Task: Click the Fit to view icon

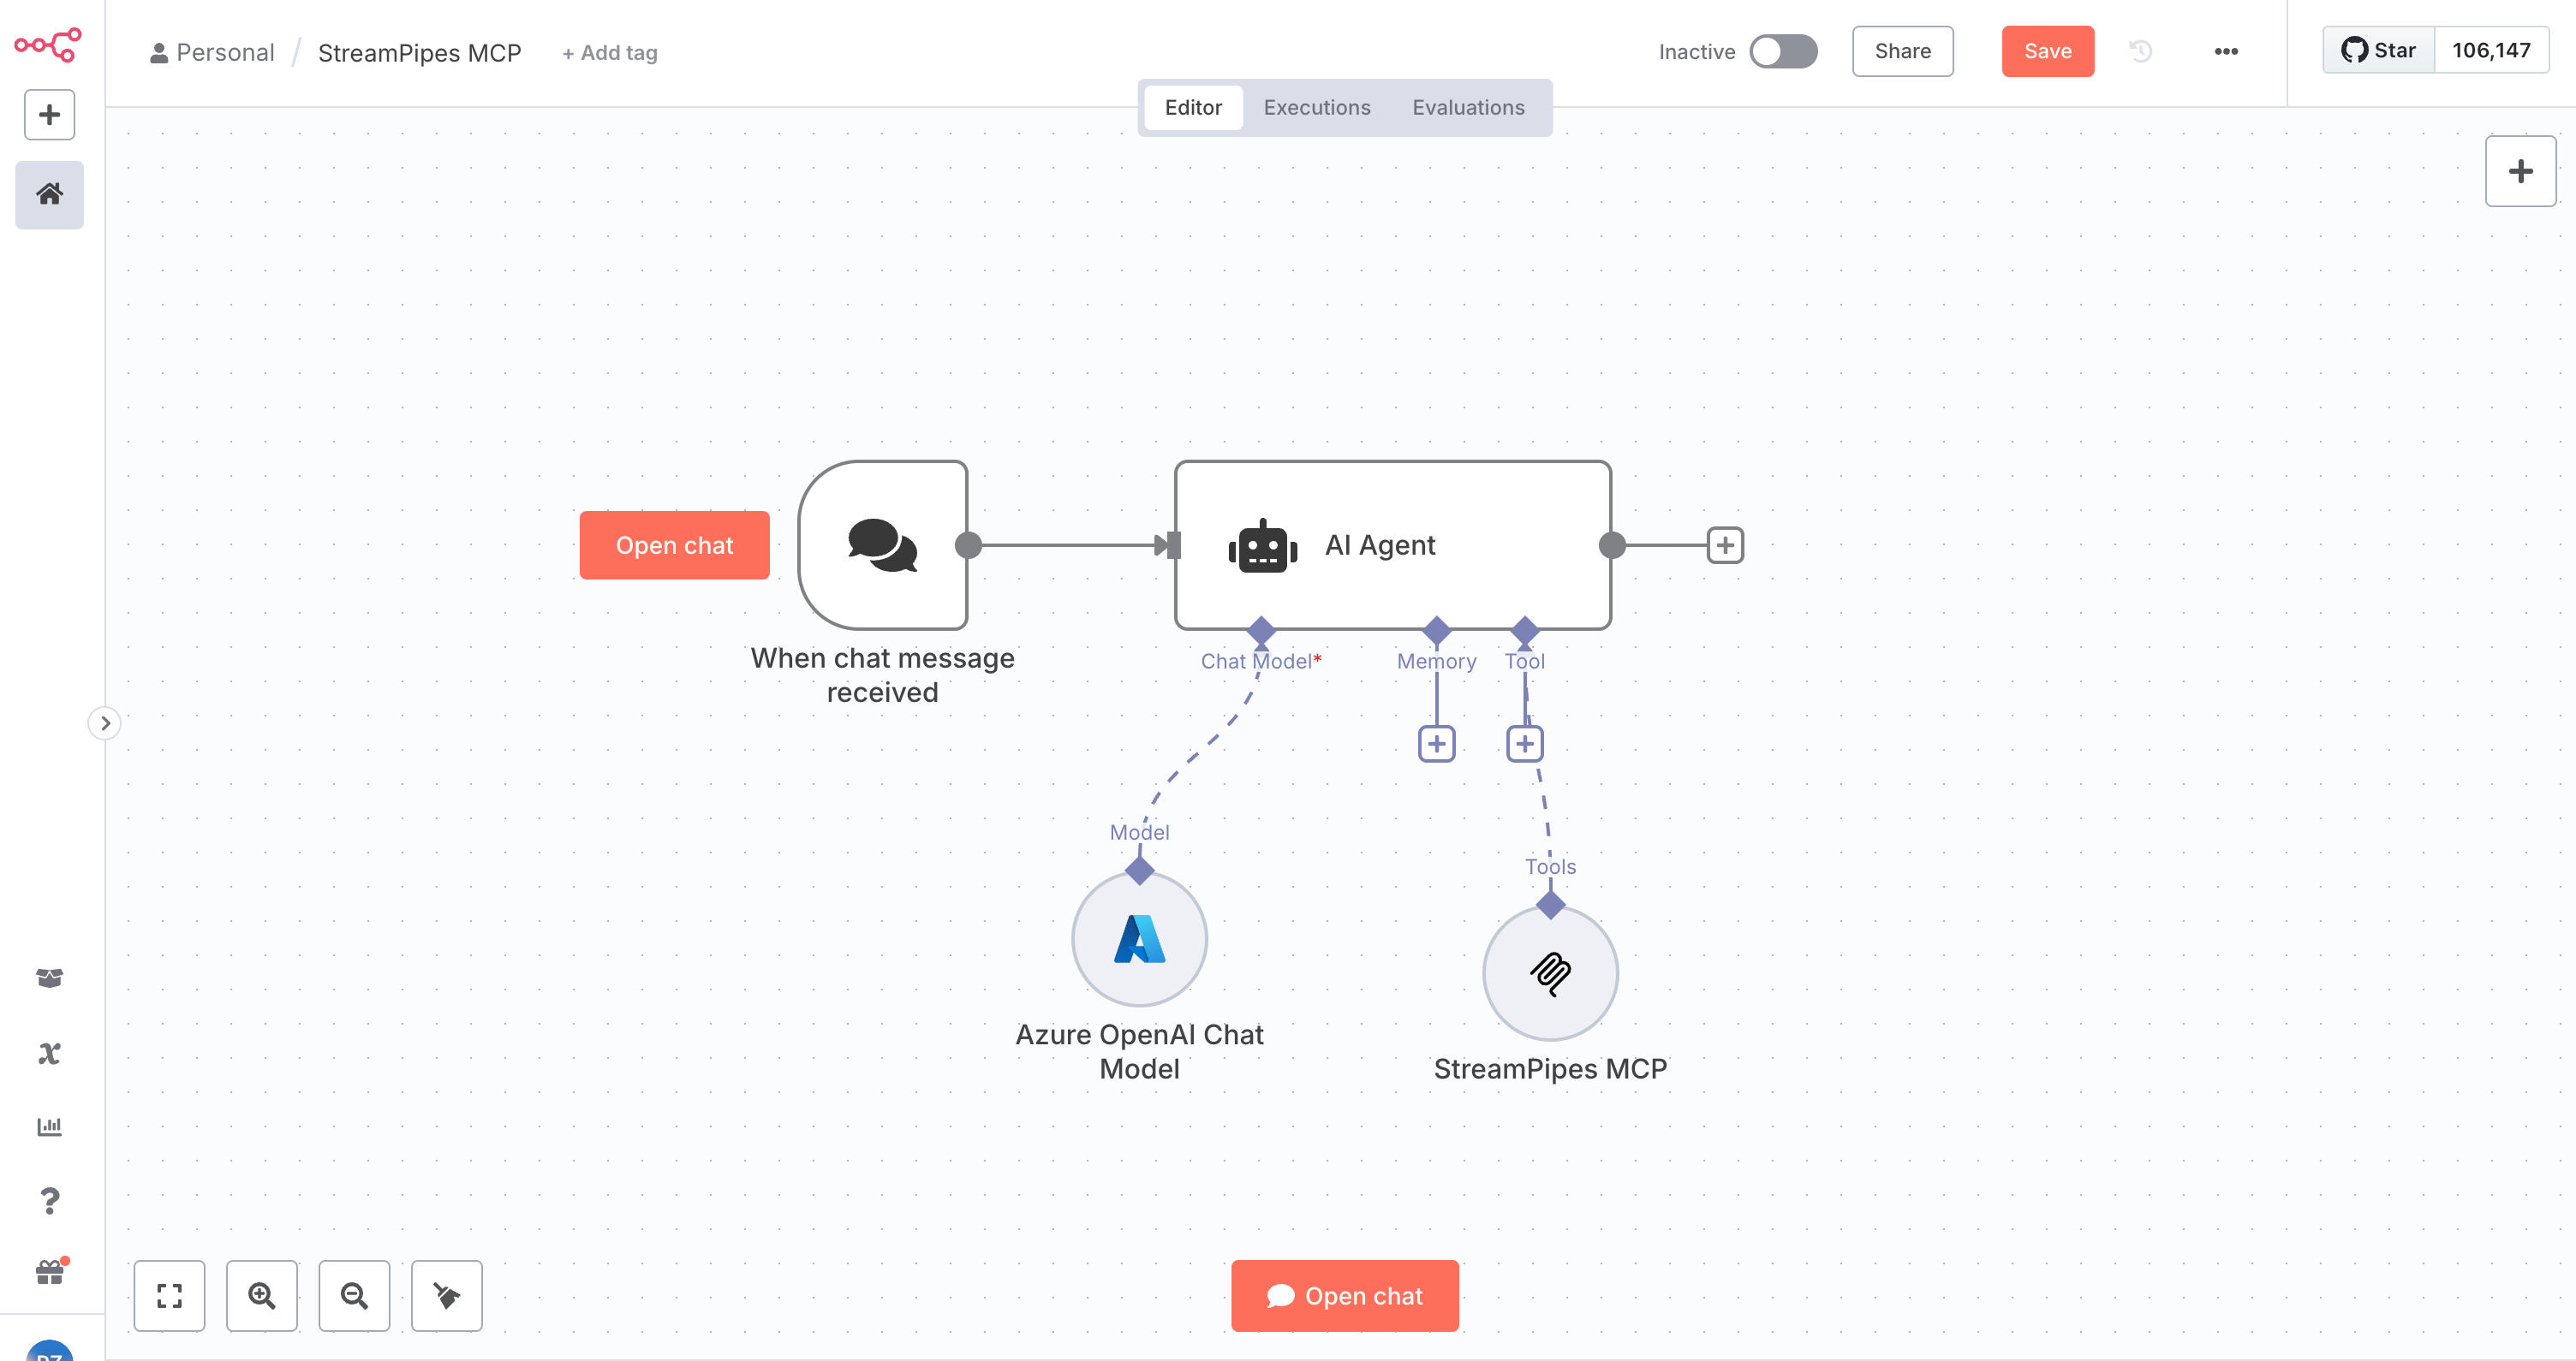Action: [x=169, y=1296]
